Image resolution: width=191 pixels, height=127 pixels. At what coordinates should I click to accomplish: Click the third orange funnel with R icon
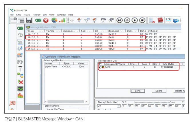tap(94, 20)
